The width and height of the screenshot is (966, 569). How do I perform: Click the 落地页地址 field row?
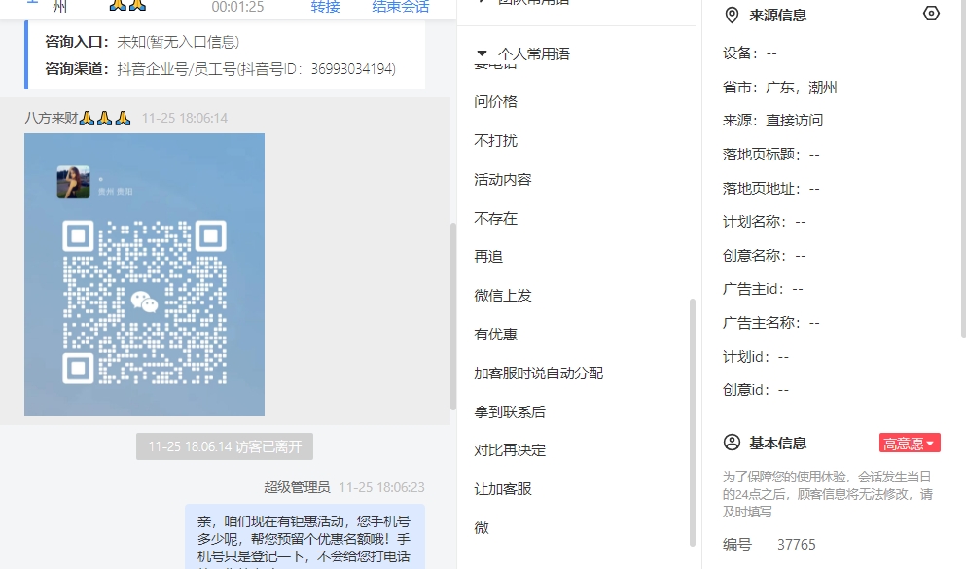point(771,188)
